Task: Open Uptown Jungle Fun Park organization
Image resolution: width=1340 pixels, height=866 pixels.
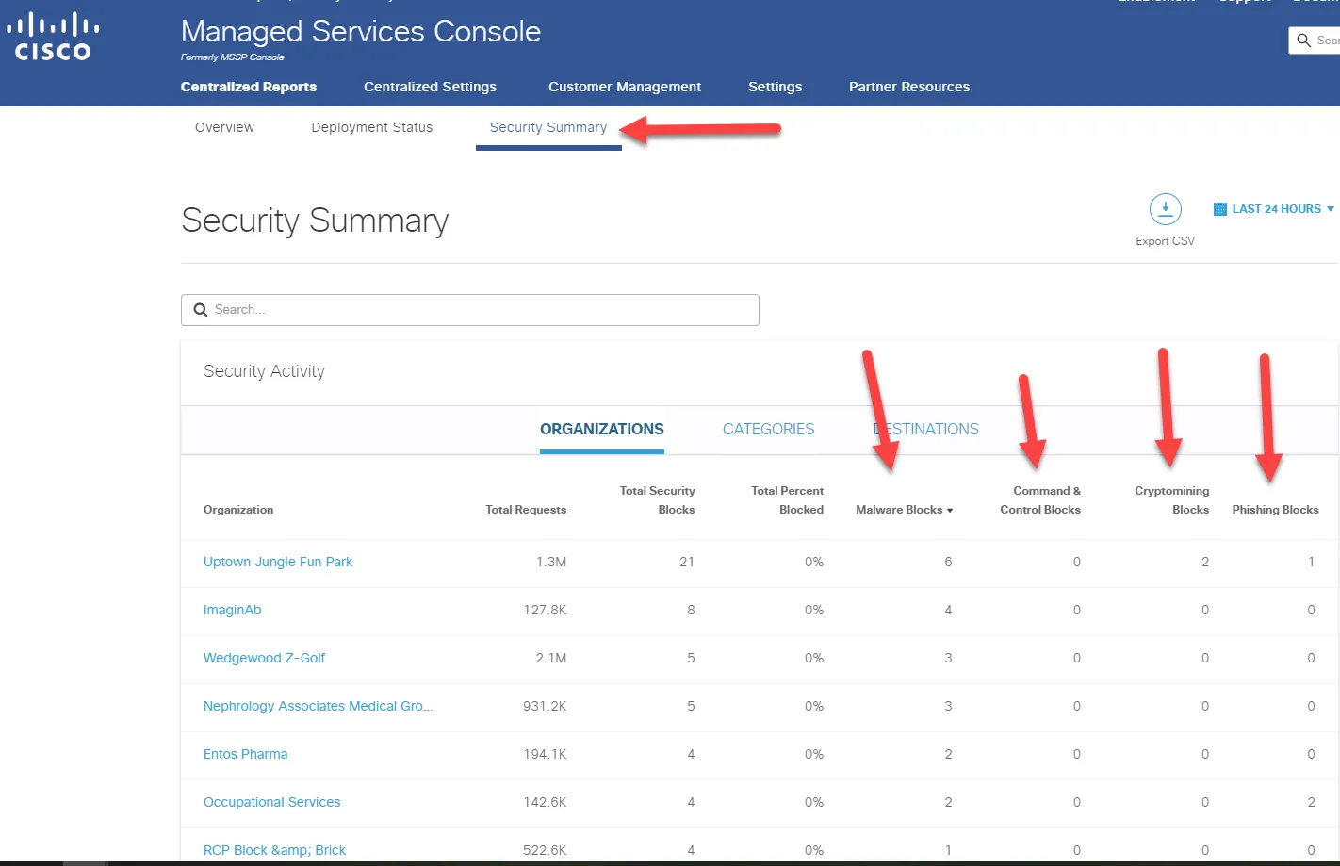Action: [x=278, y=562]
